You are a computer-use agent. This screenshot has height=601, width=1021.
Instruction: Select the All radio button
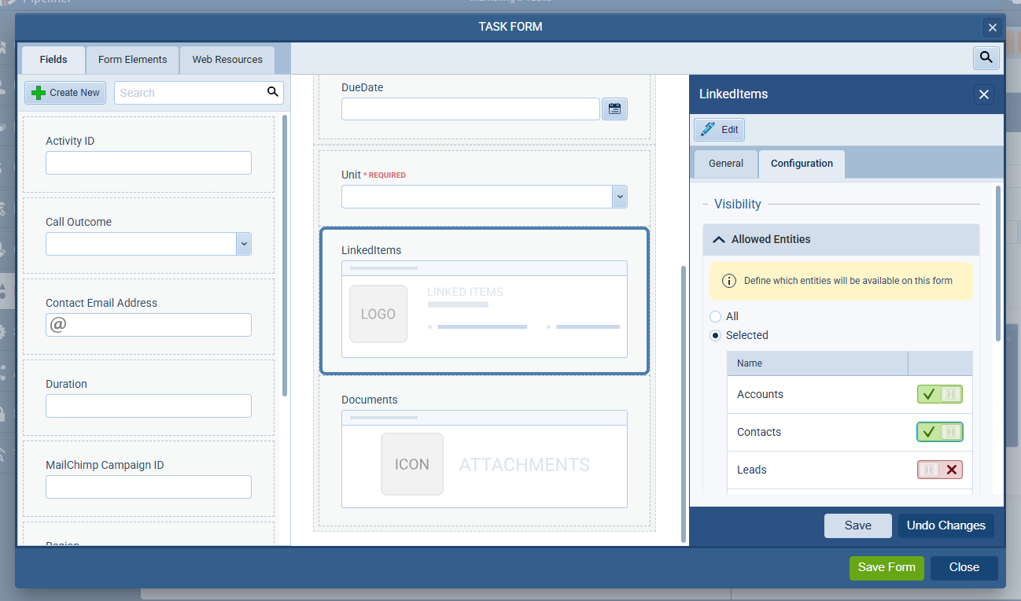(x=715, y=316)
